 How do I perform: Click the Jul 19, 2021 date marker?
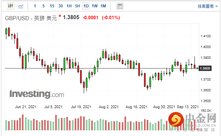pyautogui.click(x=81, y=107)
